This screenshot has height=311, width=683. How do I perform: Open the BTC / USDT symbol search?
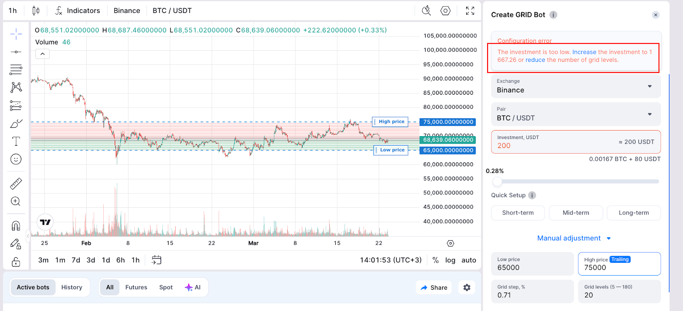[172, 11]
